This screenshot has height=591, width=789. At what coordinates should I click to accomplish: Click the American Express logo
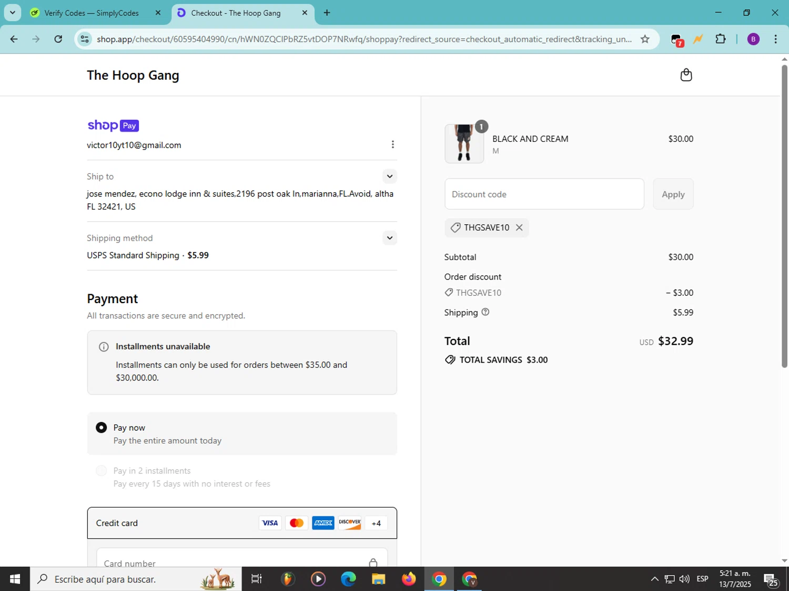(x=323, y=523)
